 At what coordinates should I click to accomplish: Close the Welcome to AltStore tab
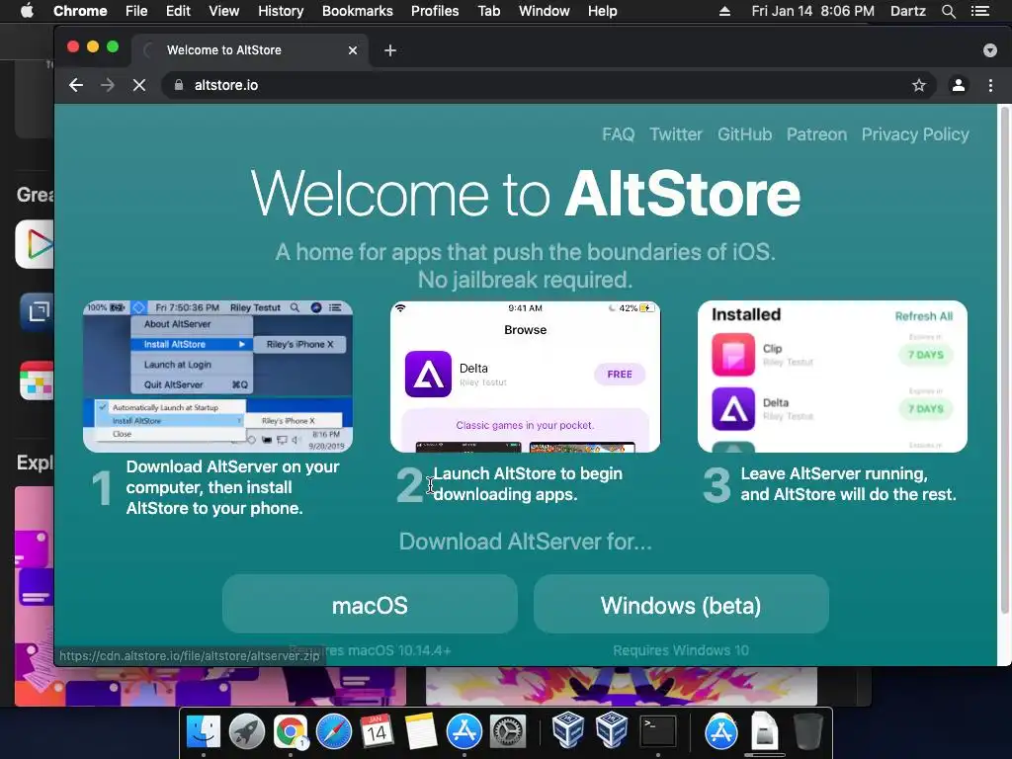353,50
